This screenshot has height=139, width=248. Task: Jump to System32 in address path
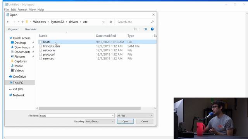57,22
